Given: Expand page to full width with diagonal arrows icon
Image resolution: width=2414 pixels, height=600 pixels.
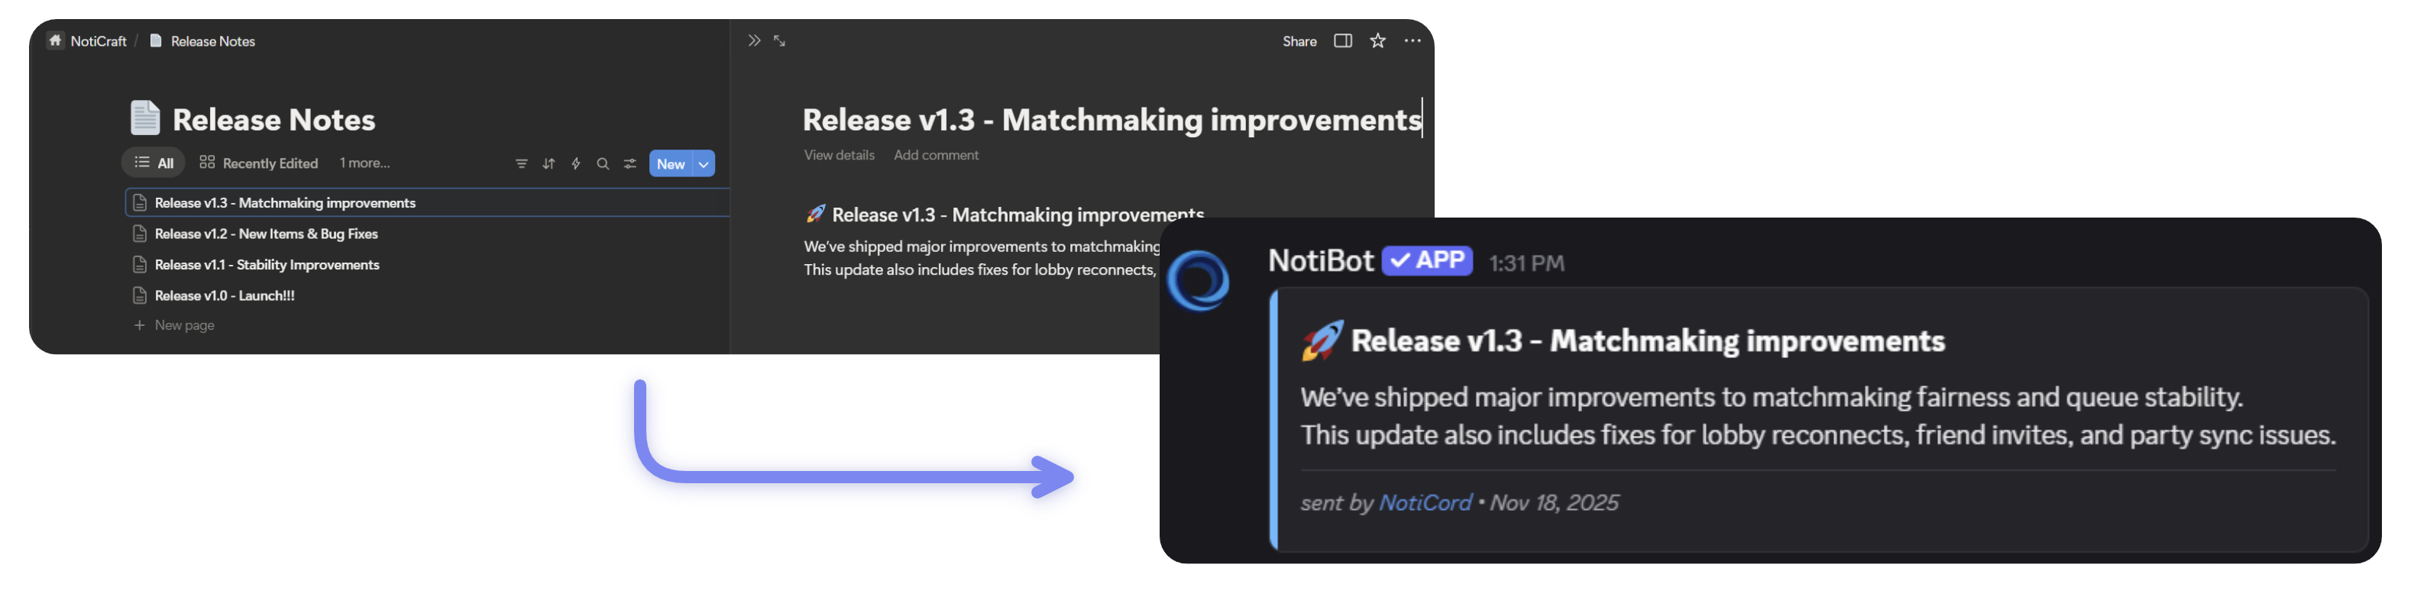Looking at the screenshot, I should (x=778, y=40).
